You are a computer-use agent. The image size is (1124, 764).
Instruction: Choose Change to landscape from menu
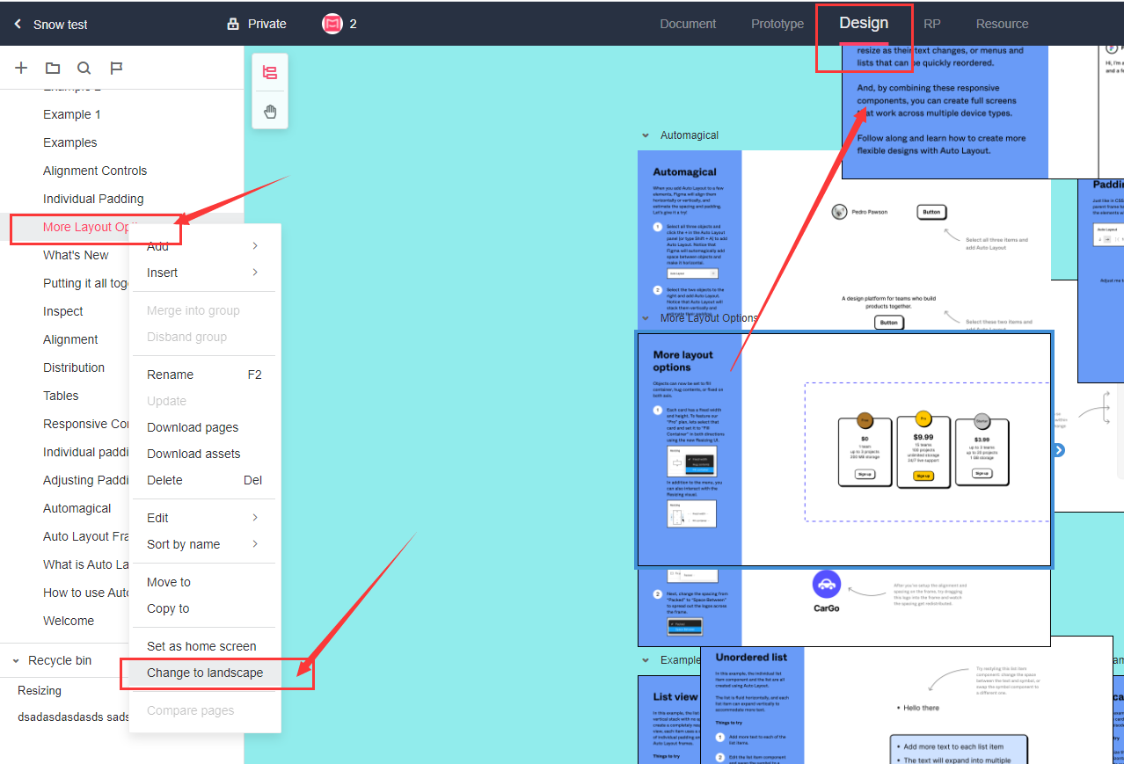point(205,673)
